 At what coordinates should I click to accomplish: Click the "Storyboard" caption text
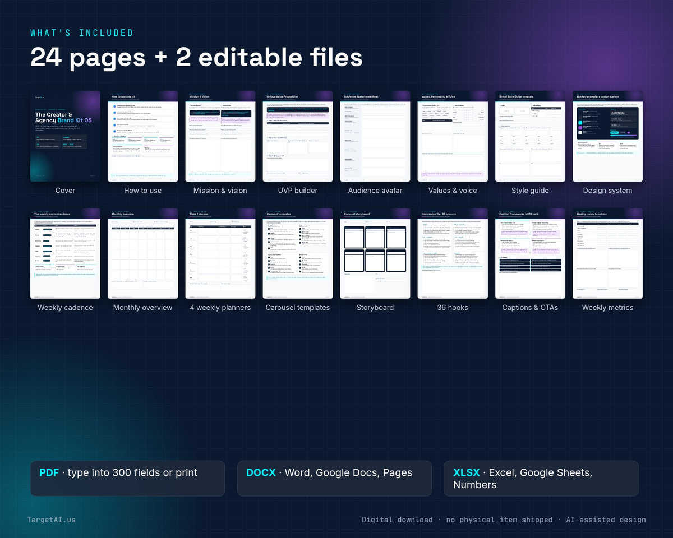click(375, 308)
